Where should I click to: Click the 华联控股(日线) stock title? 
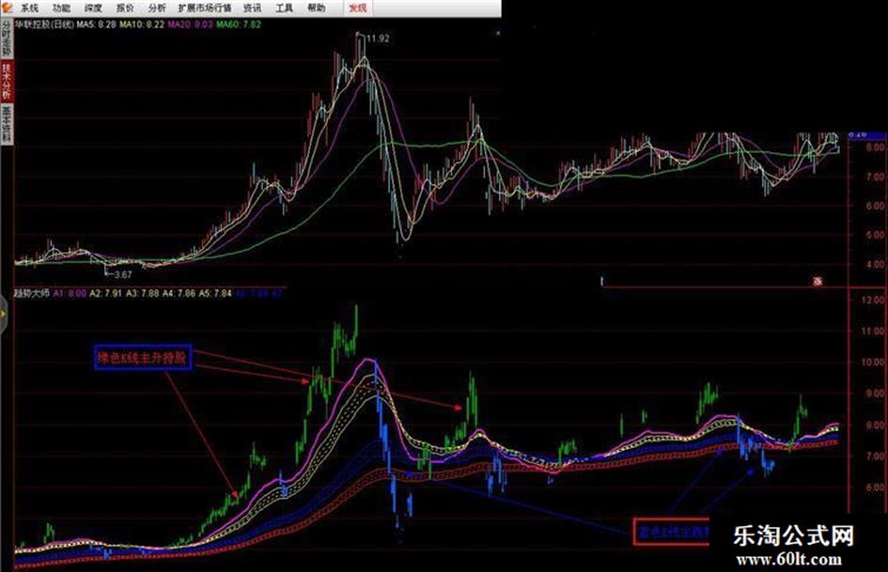44,24
